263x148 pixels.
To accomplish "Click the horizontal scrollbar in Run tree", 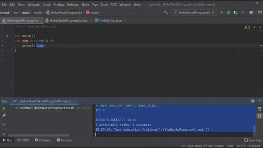I will [39, 135].
